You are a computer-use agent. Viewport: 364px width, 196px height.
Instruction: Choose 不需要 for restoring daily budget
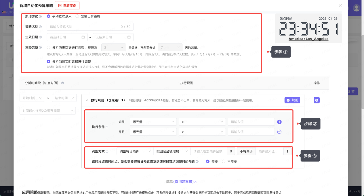pyautogui.click(x=224, y=161)
